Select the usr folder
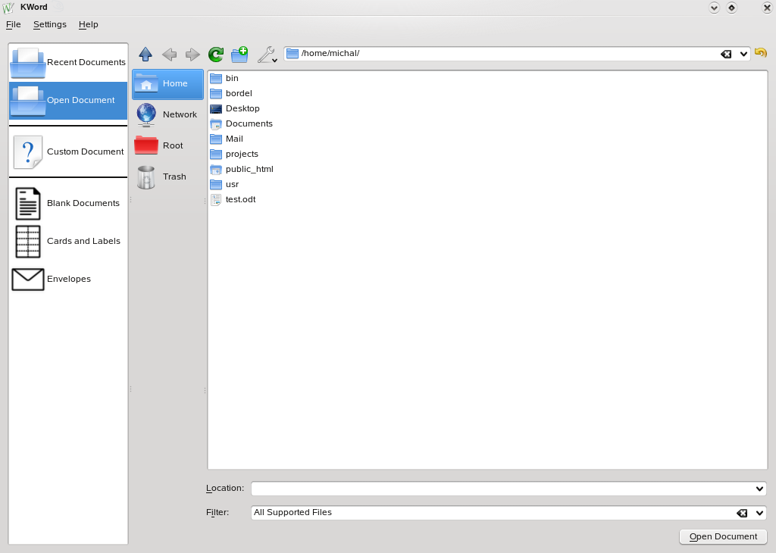Image resolution: width=776 pixels, height=553 pixels. 224,185
